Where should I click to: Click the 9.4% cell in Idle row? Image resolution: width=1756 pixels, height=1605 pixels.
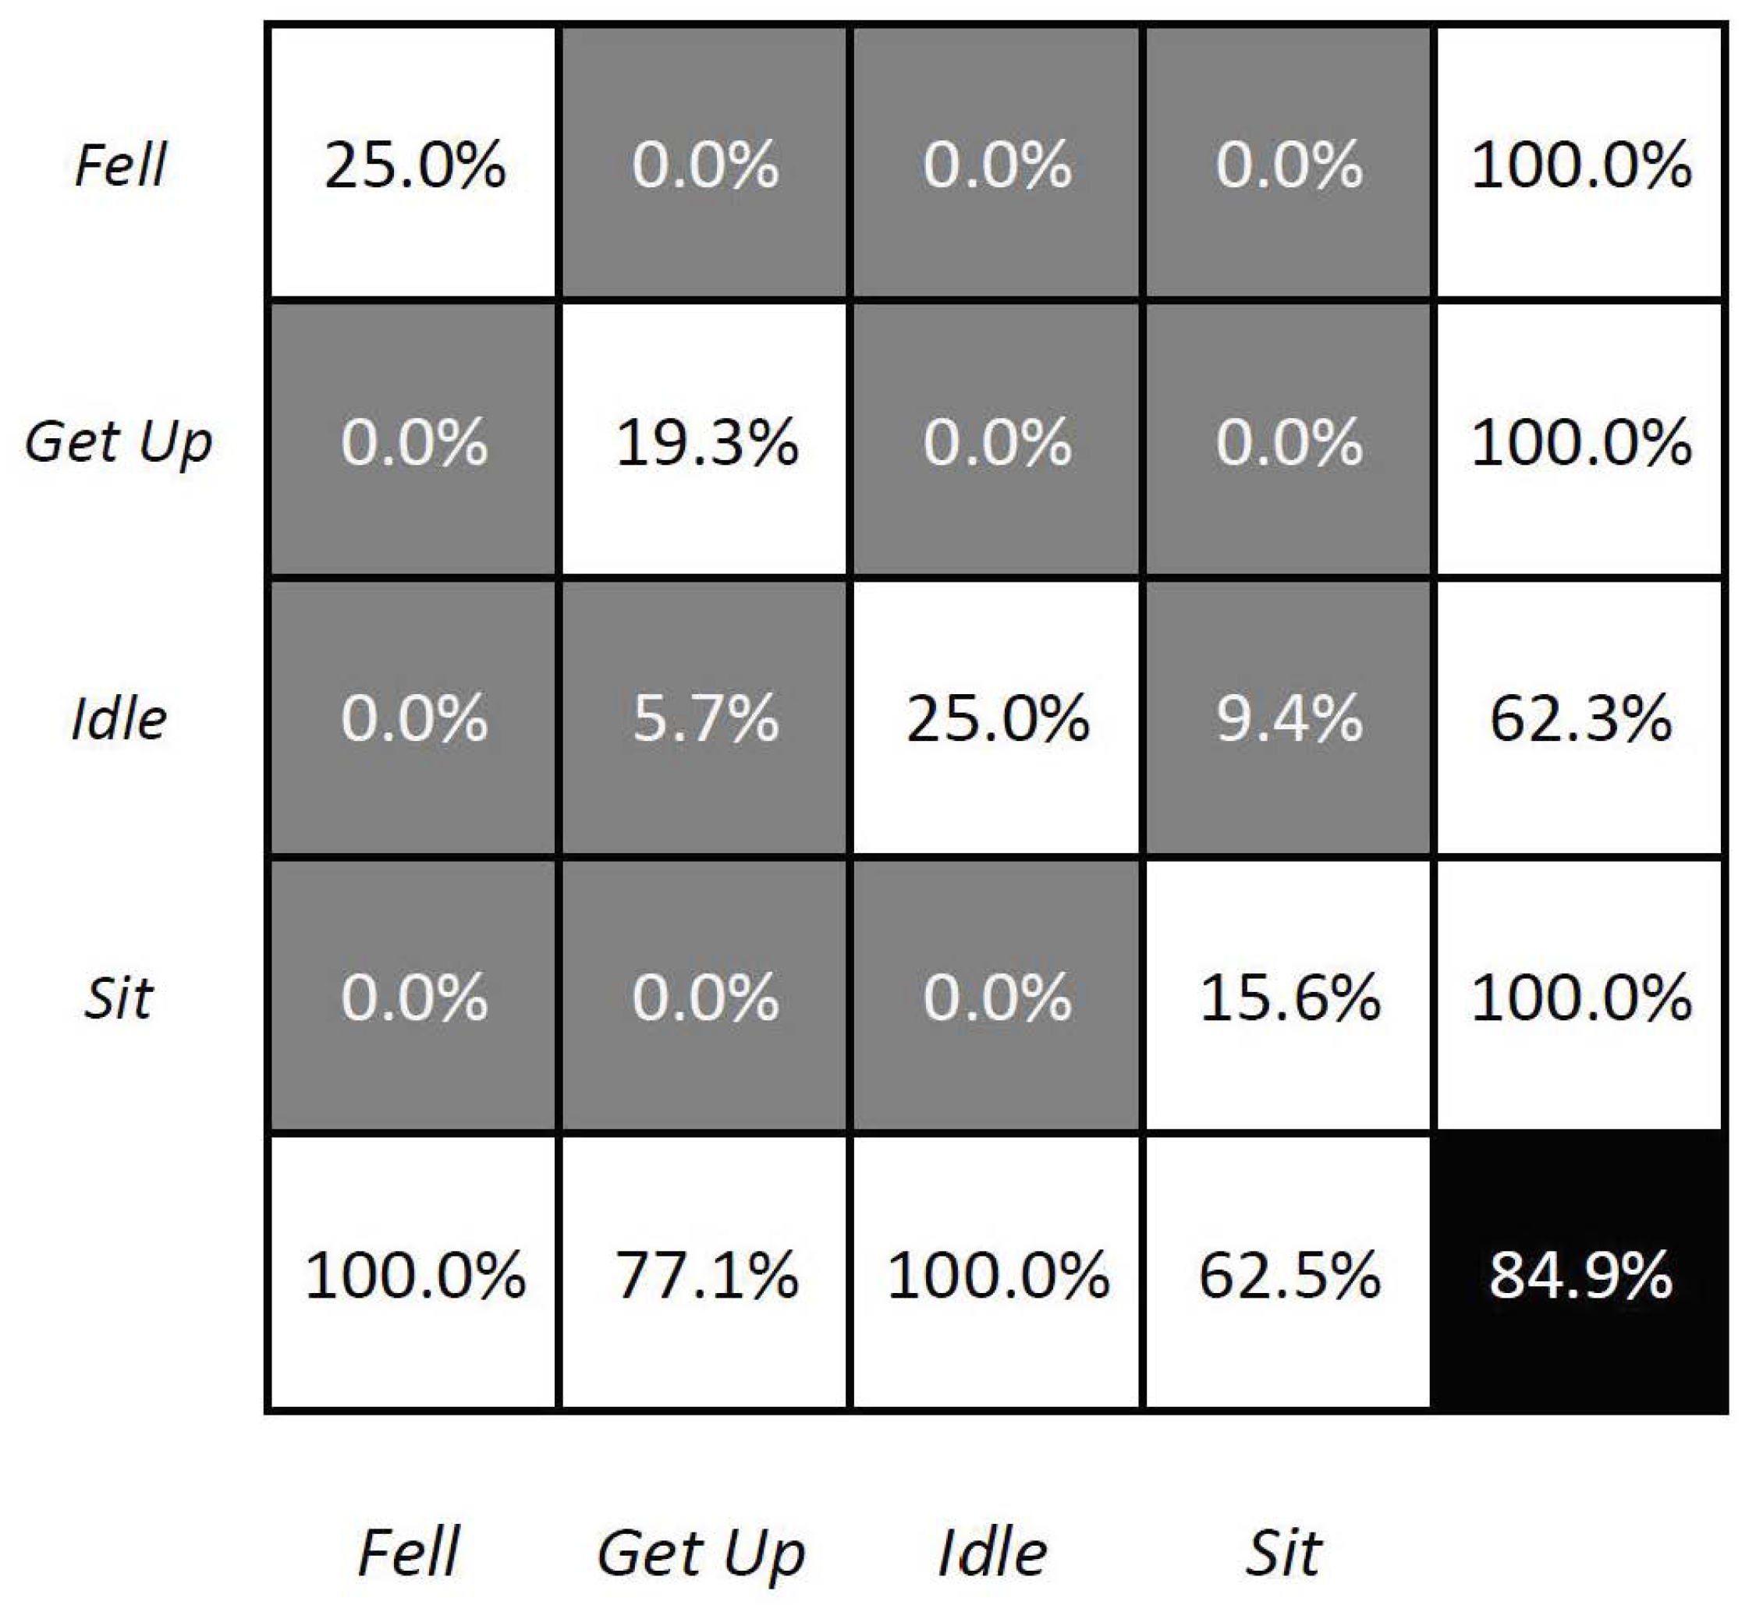tap(1290, 719)
